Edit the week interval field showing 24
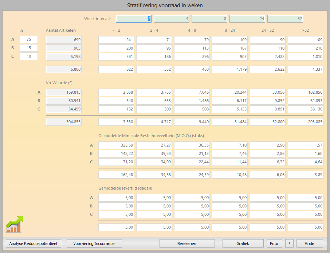The height and width of the screenshot is (253, 330). [x=247, y=19]
